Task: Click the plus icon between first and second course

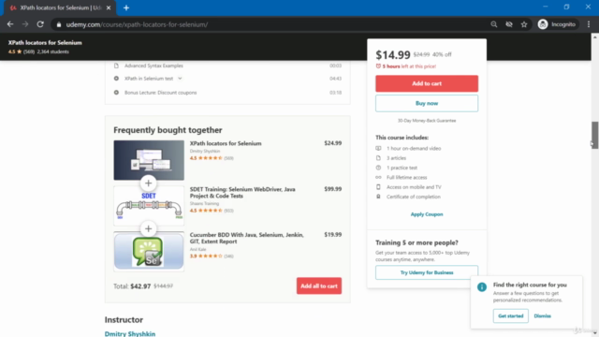Action: coord(148,183)
